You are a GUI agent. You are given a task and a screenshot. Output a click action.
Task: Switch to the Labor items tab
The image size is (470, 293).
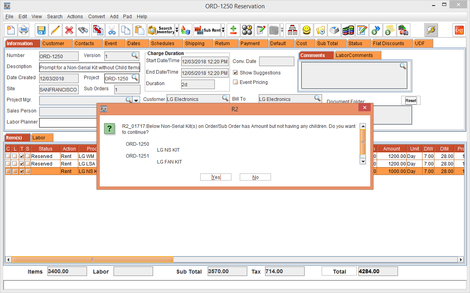pos(42,138)
